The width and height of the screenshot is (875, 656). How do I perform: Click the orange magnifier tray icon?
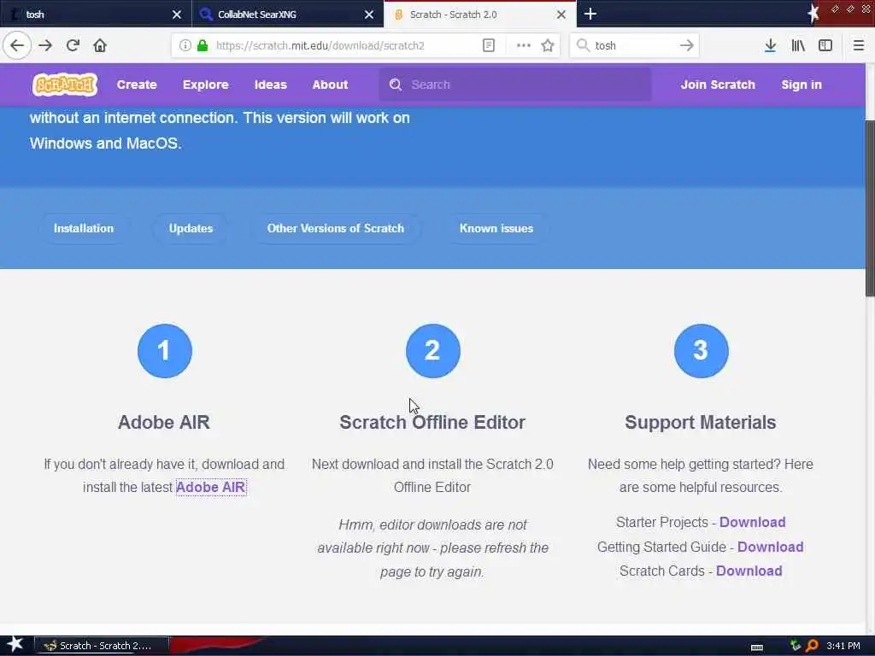[812, 646]
